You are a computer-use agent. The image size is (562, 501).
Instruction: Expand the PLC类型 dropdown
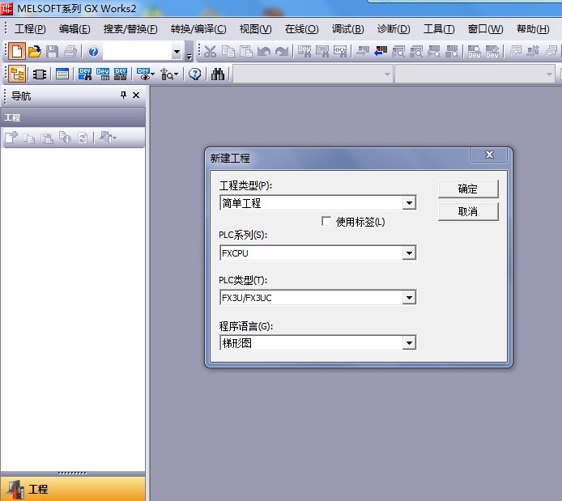(409, 298)
